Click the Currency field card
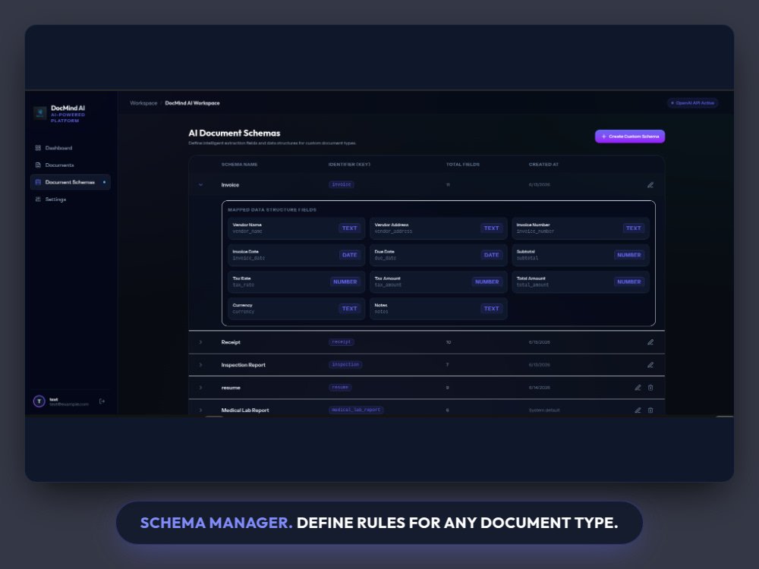759x569 pixels. point(296,309)
